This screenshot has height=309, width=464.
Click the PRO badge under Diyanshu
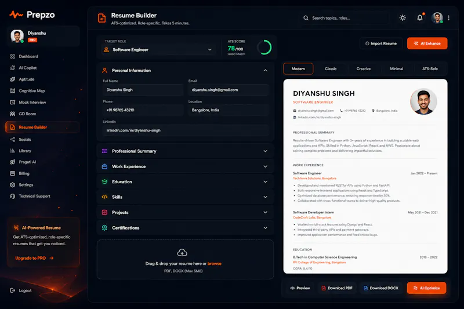coord(32,40)
